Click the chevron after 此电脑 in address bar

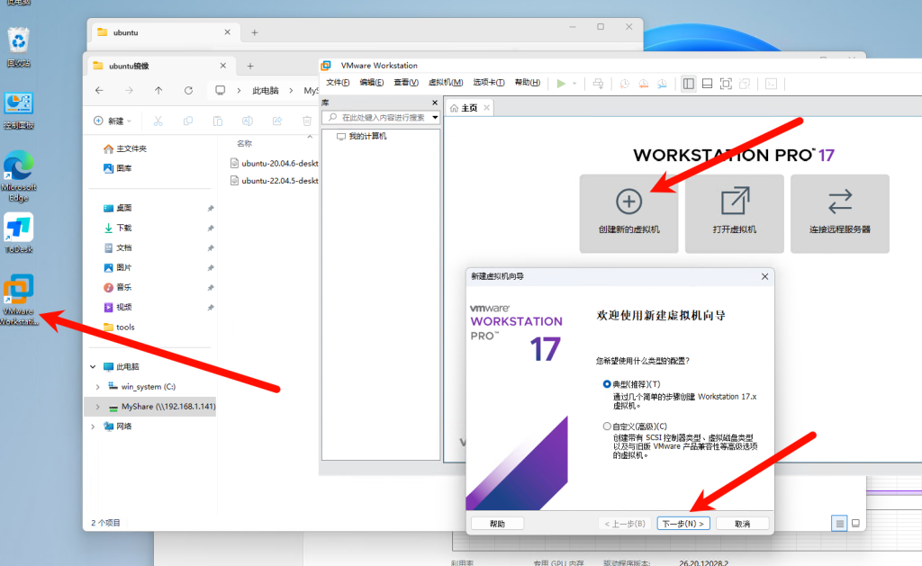click(291, 91)
